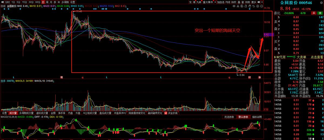Click the X10 volume scale label
Viewport: 324px width, 140px height.
tap(266, 109)
